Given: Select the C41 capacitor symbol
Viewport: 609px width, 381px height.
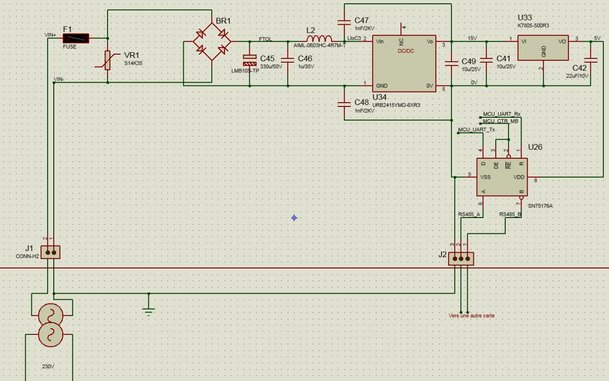Looking at the screenshot, I should tap(486, 60).
